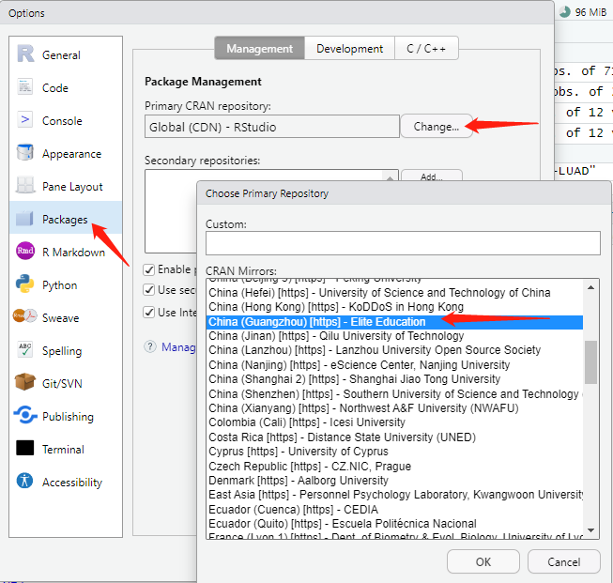
Task: Open R Markdown Rmd icon
Action: click(25, 251)
